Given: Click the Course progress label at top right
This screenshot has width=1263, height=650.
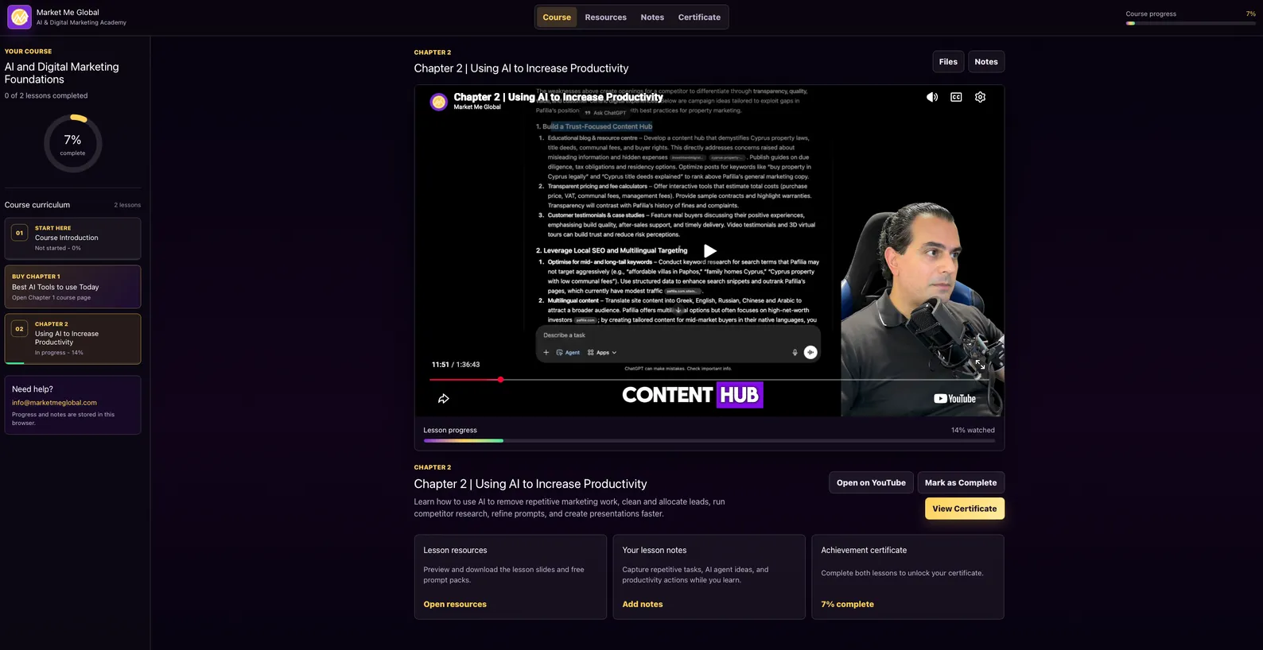Looking at the screenshot, I should pyautogui.click(x=1151, y=14).
